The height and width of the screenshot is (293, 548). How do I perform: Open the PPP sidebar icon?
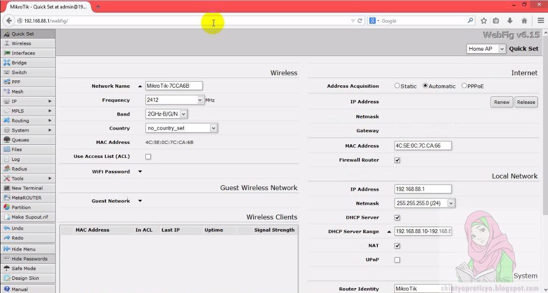point(7,82)
